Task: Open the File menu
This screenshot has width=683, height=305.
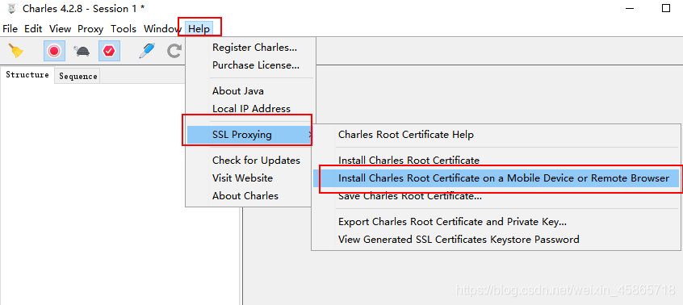Action: (x=10, y=29)
